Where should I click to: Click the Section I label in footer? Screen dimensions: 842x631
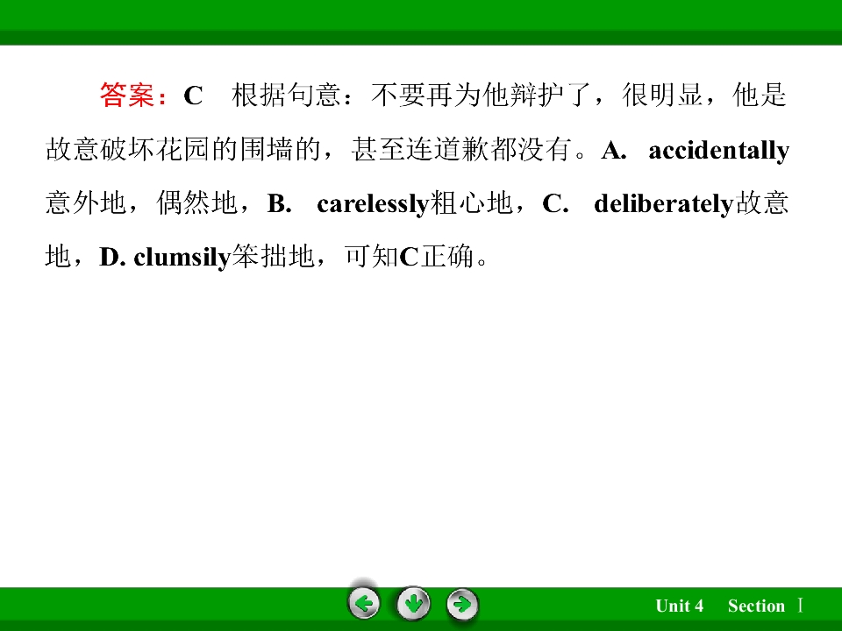coord(766,606)
